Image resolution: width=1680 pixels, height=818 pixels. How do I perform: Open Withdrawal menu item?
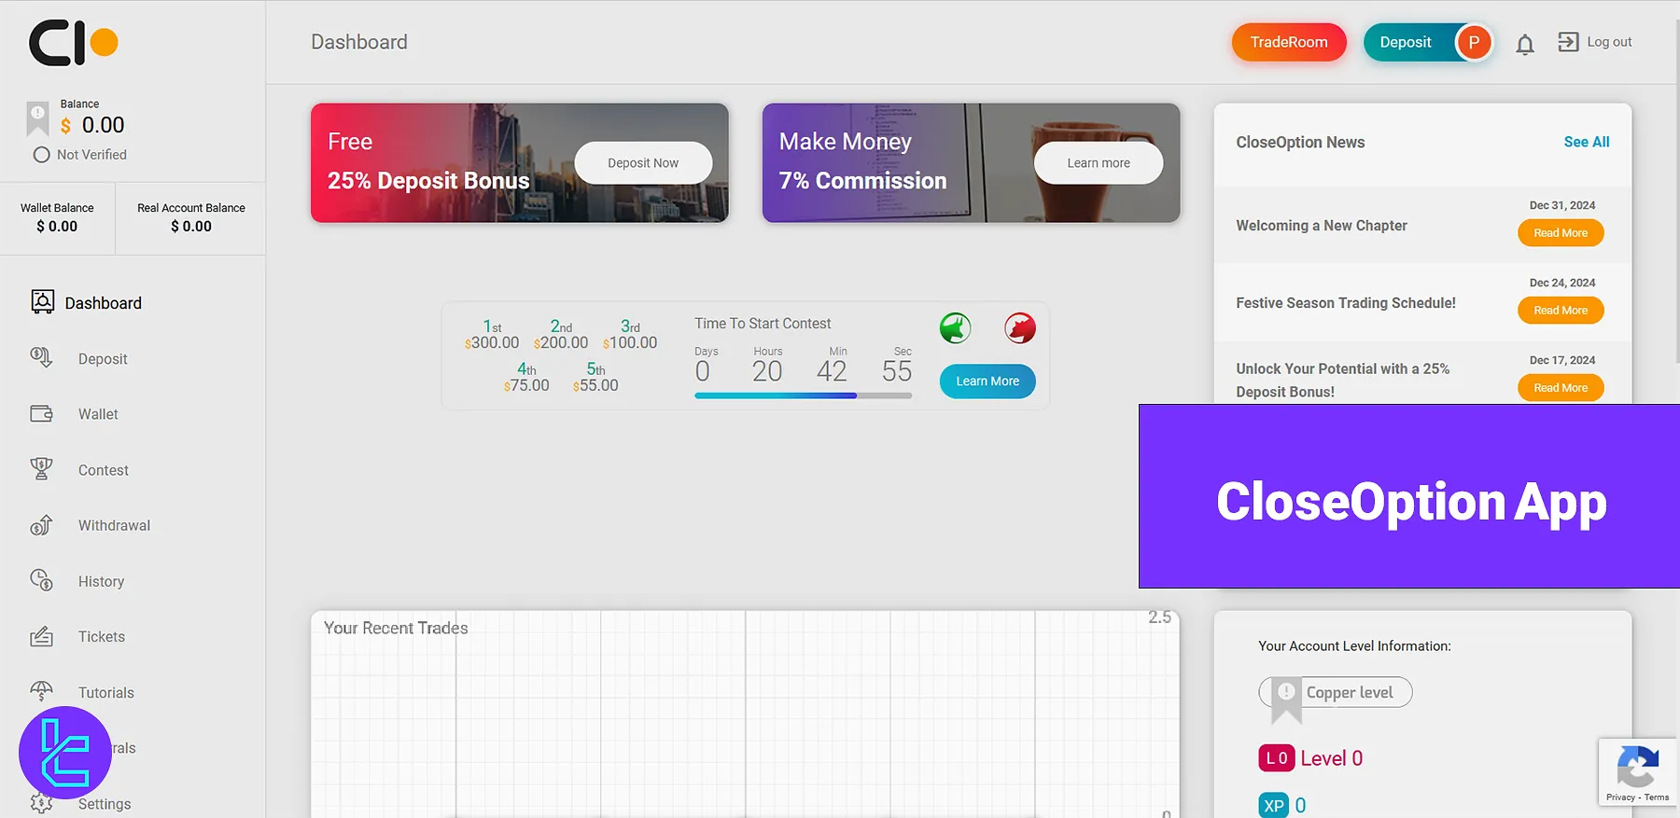[x=114, y=525]
